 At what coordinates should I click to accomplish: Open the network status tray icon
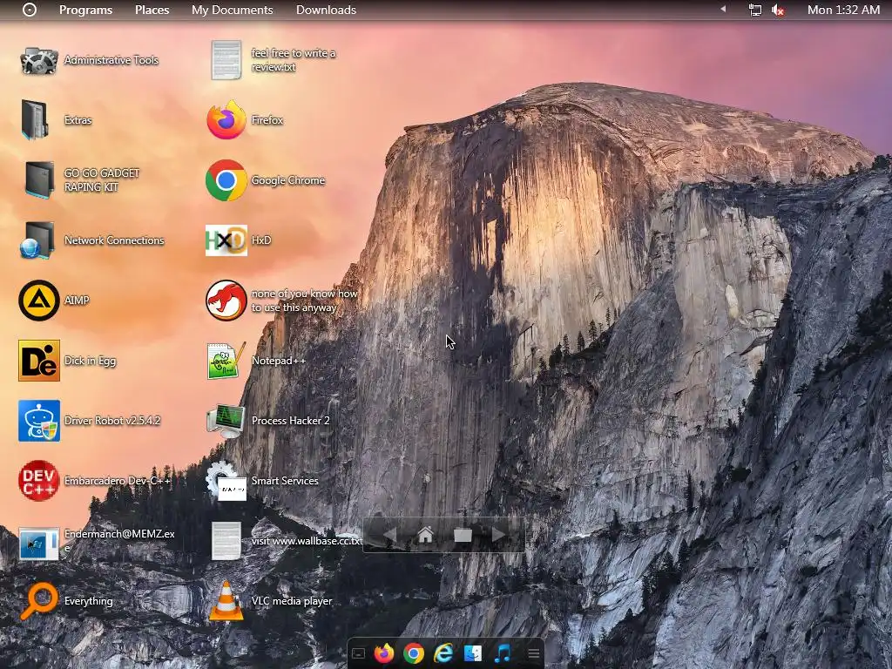pos(755,10)
